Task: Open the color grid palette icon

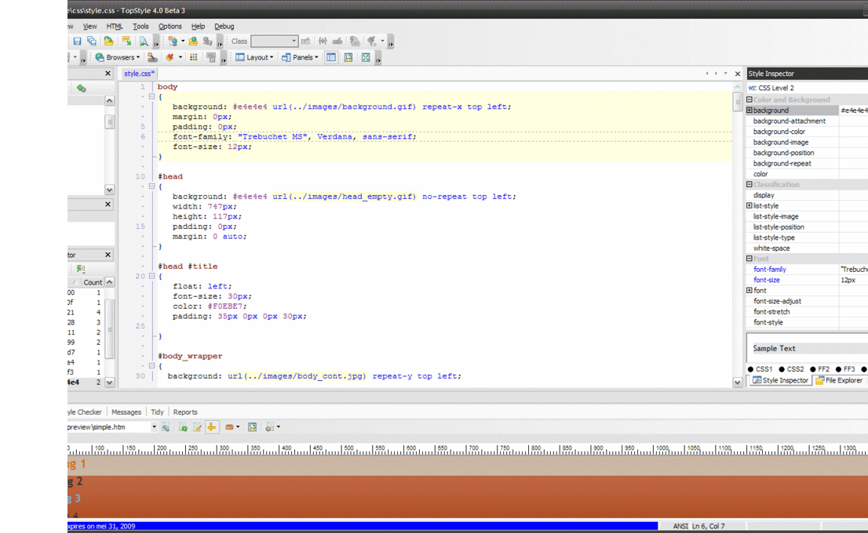Action: point(193,57)
